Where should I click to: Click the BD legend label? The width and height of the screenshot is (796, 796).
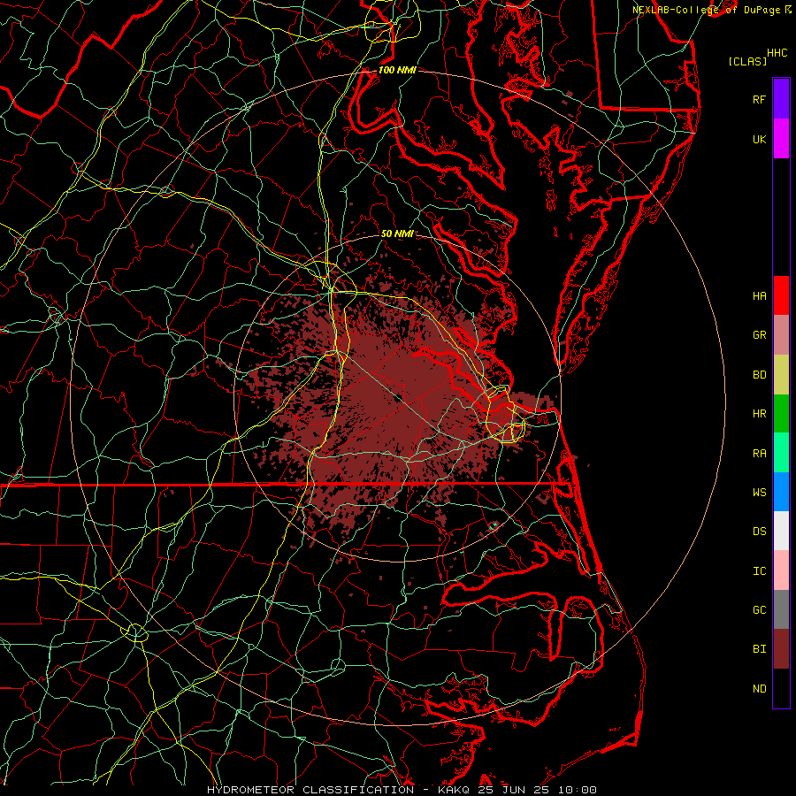click(759, 375)
